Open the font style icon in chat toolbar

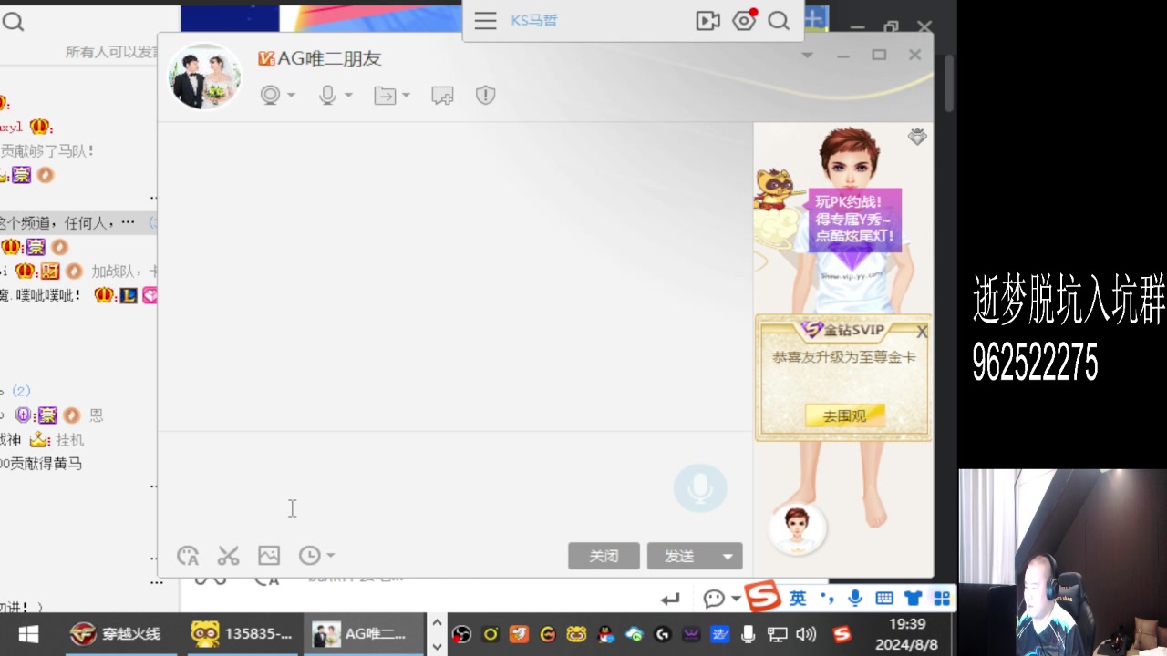click(x=188, y=556)
